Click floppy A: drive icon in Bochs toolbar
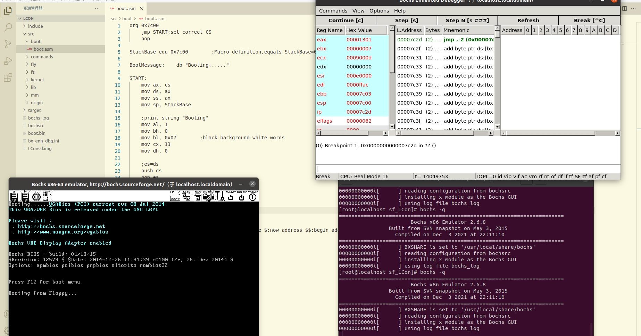The height and width of the screenshot is (336, 641). [14, 196]
